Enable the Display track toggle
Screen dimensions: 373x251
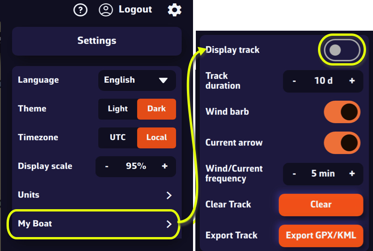click(342, 50)
